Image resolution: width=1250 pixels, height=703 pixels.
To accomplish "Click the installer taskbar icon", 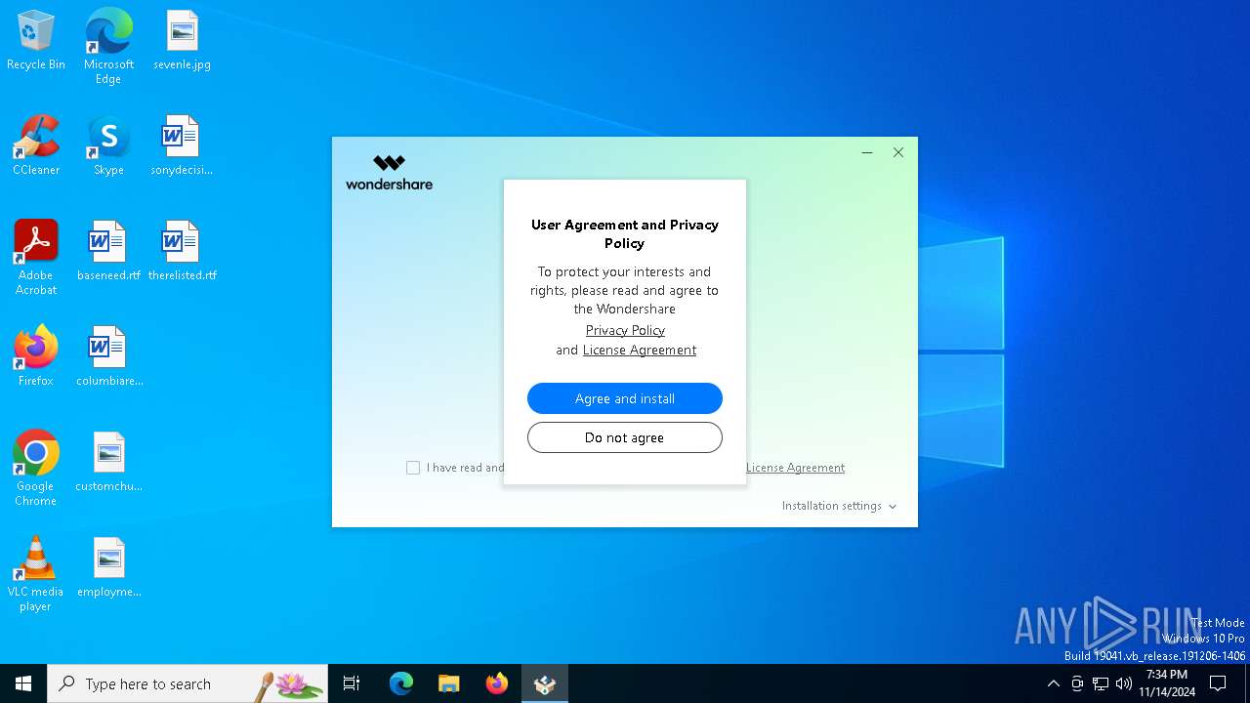I will 545,683.
